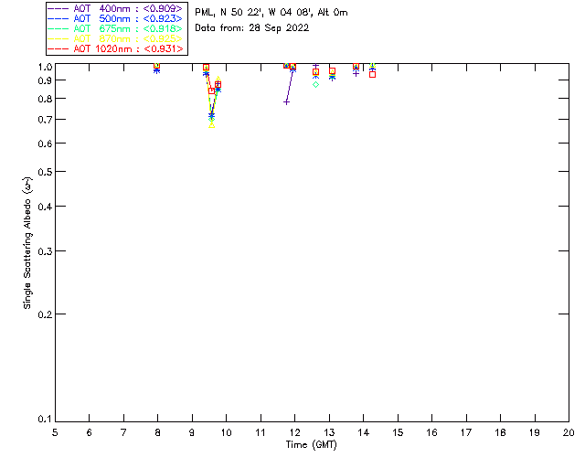Click the blue asterisk marker at 8 hours
The height and width of the screenshot is (468, 585).
point(156,70)
